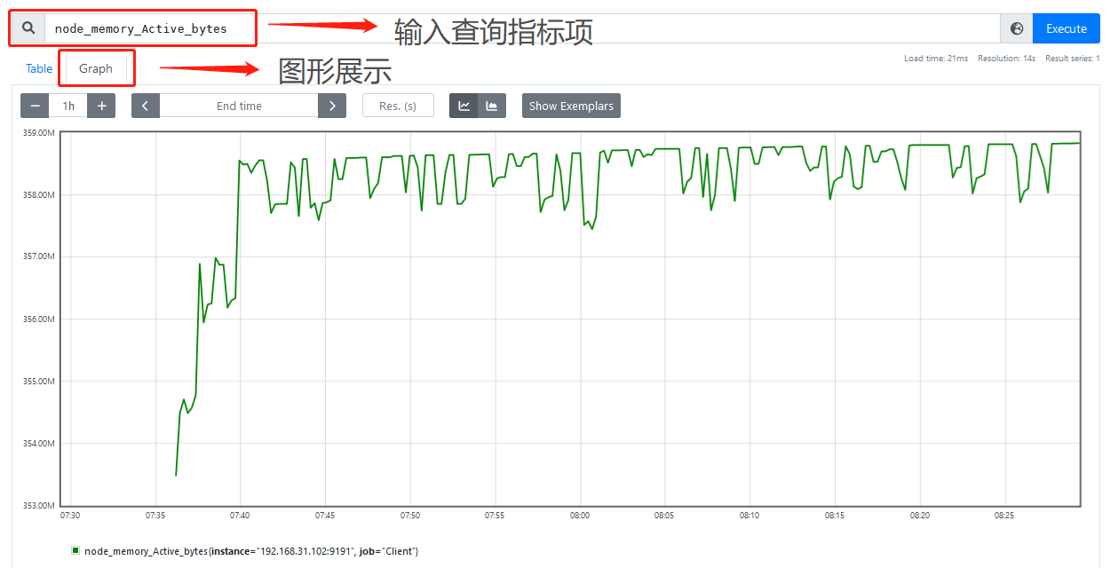Click the green legend color swatch
The image size is (1110, 568).
point(75,550)
